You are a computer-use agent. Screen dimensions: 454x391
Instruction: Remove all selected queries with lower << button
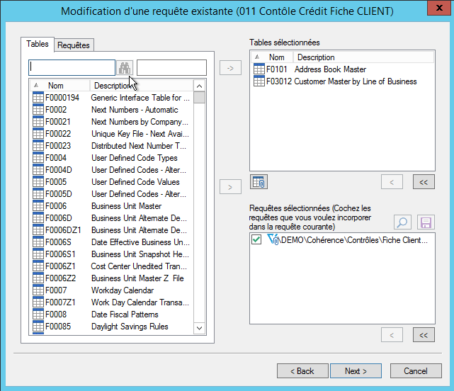pyautogui.click(x=424, y=334)
